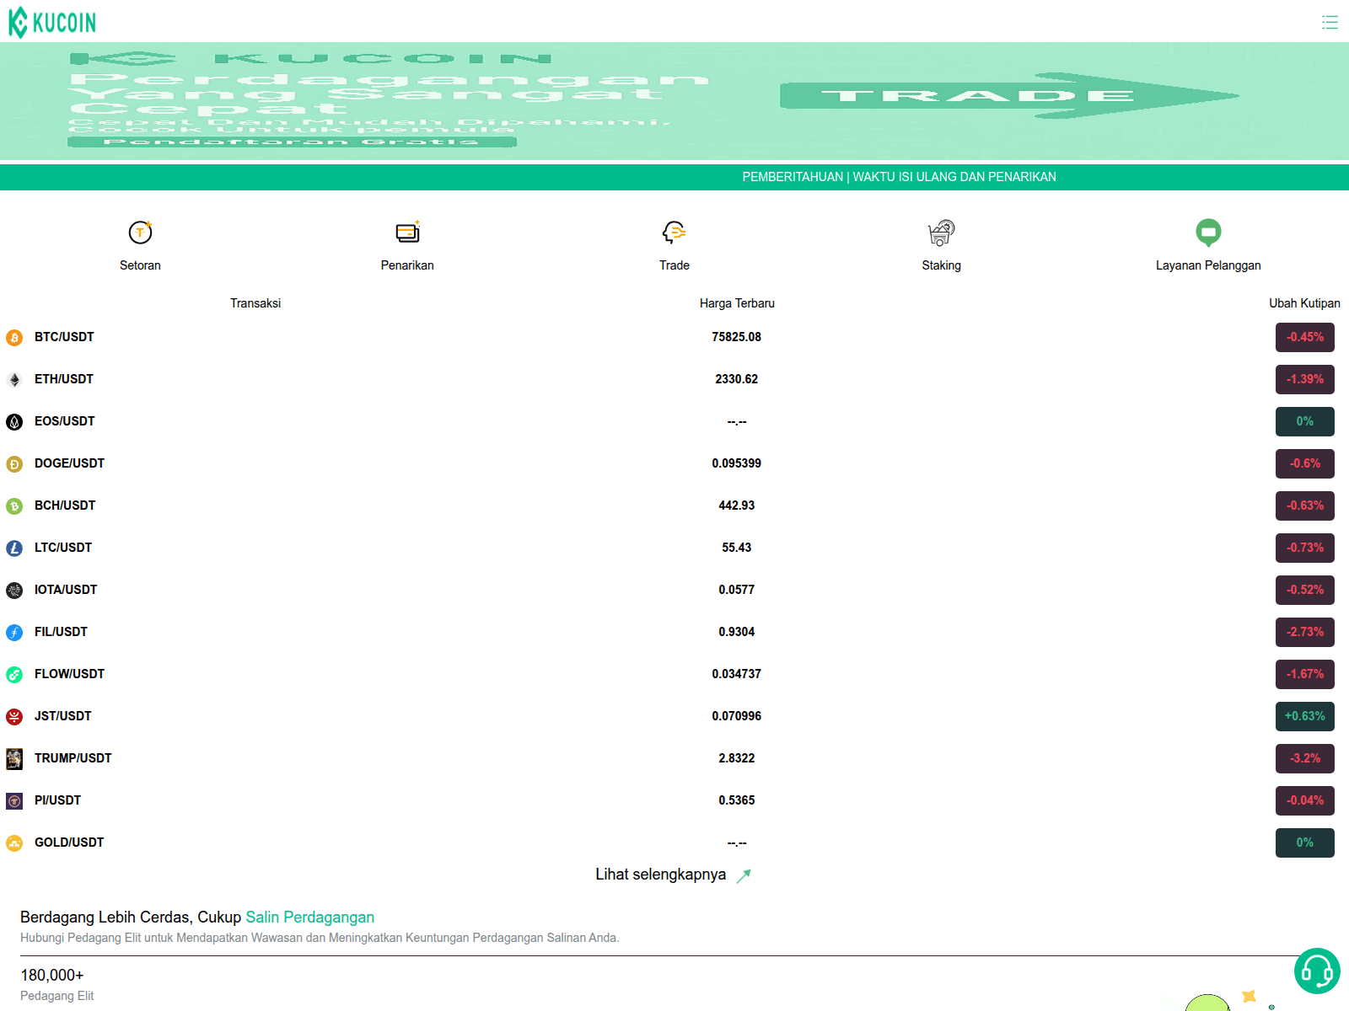
Task: Open Salin Perdagangan link
Action: click(x=310, y=917)
